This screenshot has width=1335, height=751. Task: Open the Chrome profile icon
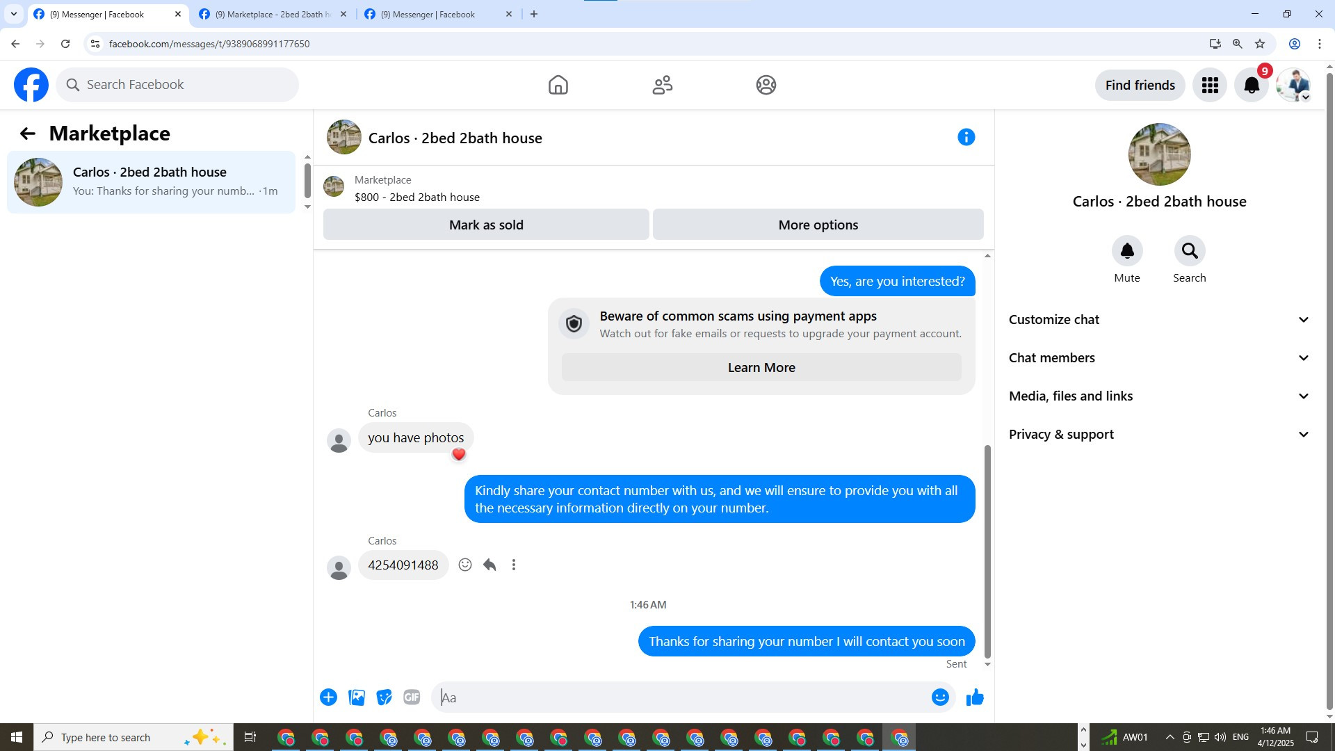[x=1295, y=44]
